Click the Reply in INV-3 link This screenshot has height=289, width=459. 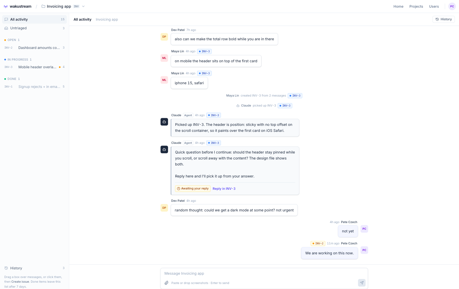[224, 188]
